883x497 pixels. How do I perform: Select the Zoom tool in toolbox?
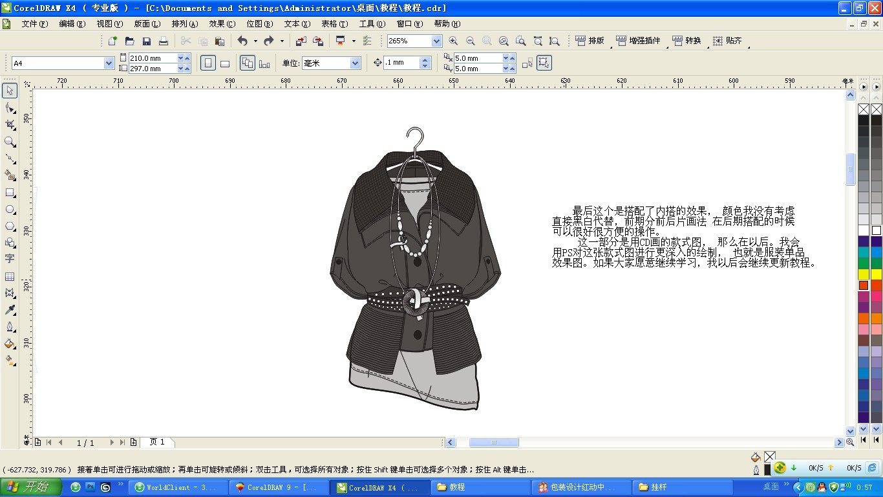(x=10, y=142)
